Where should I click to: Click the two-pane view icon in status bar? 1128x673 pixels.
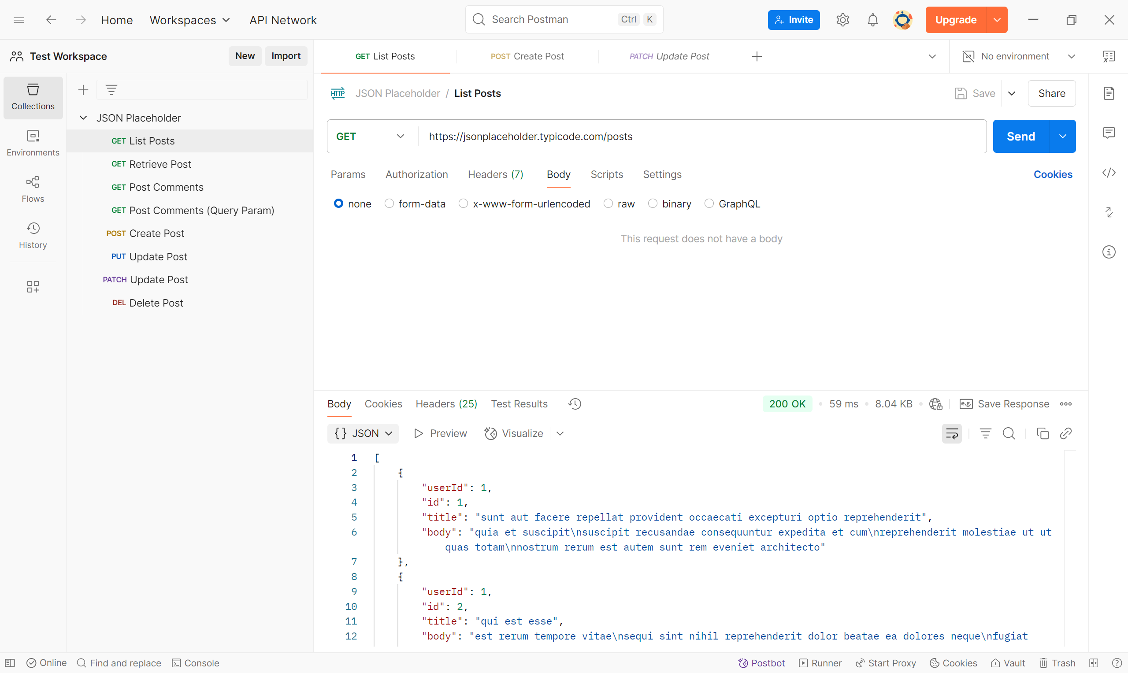click(x=1094, y=663)
